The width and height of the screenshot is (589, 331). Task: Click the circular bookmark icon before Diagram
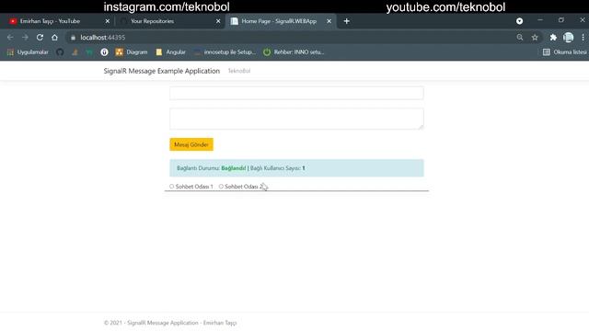[104, 52]
